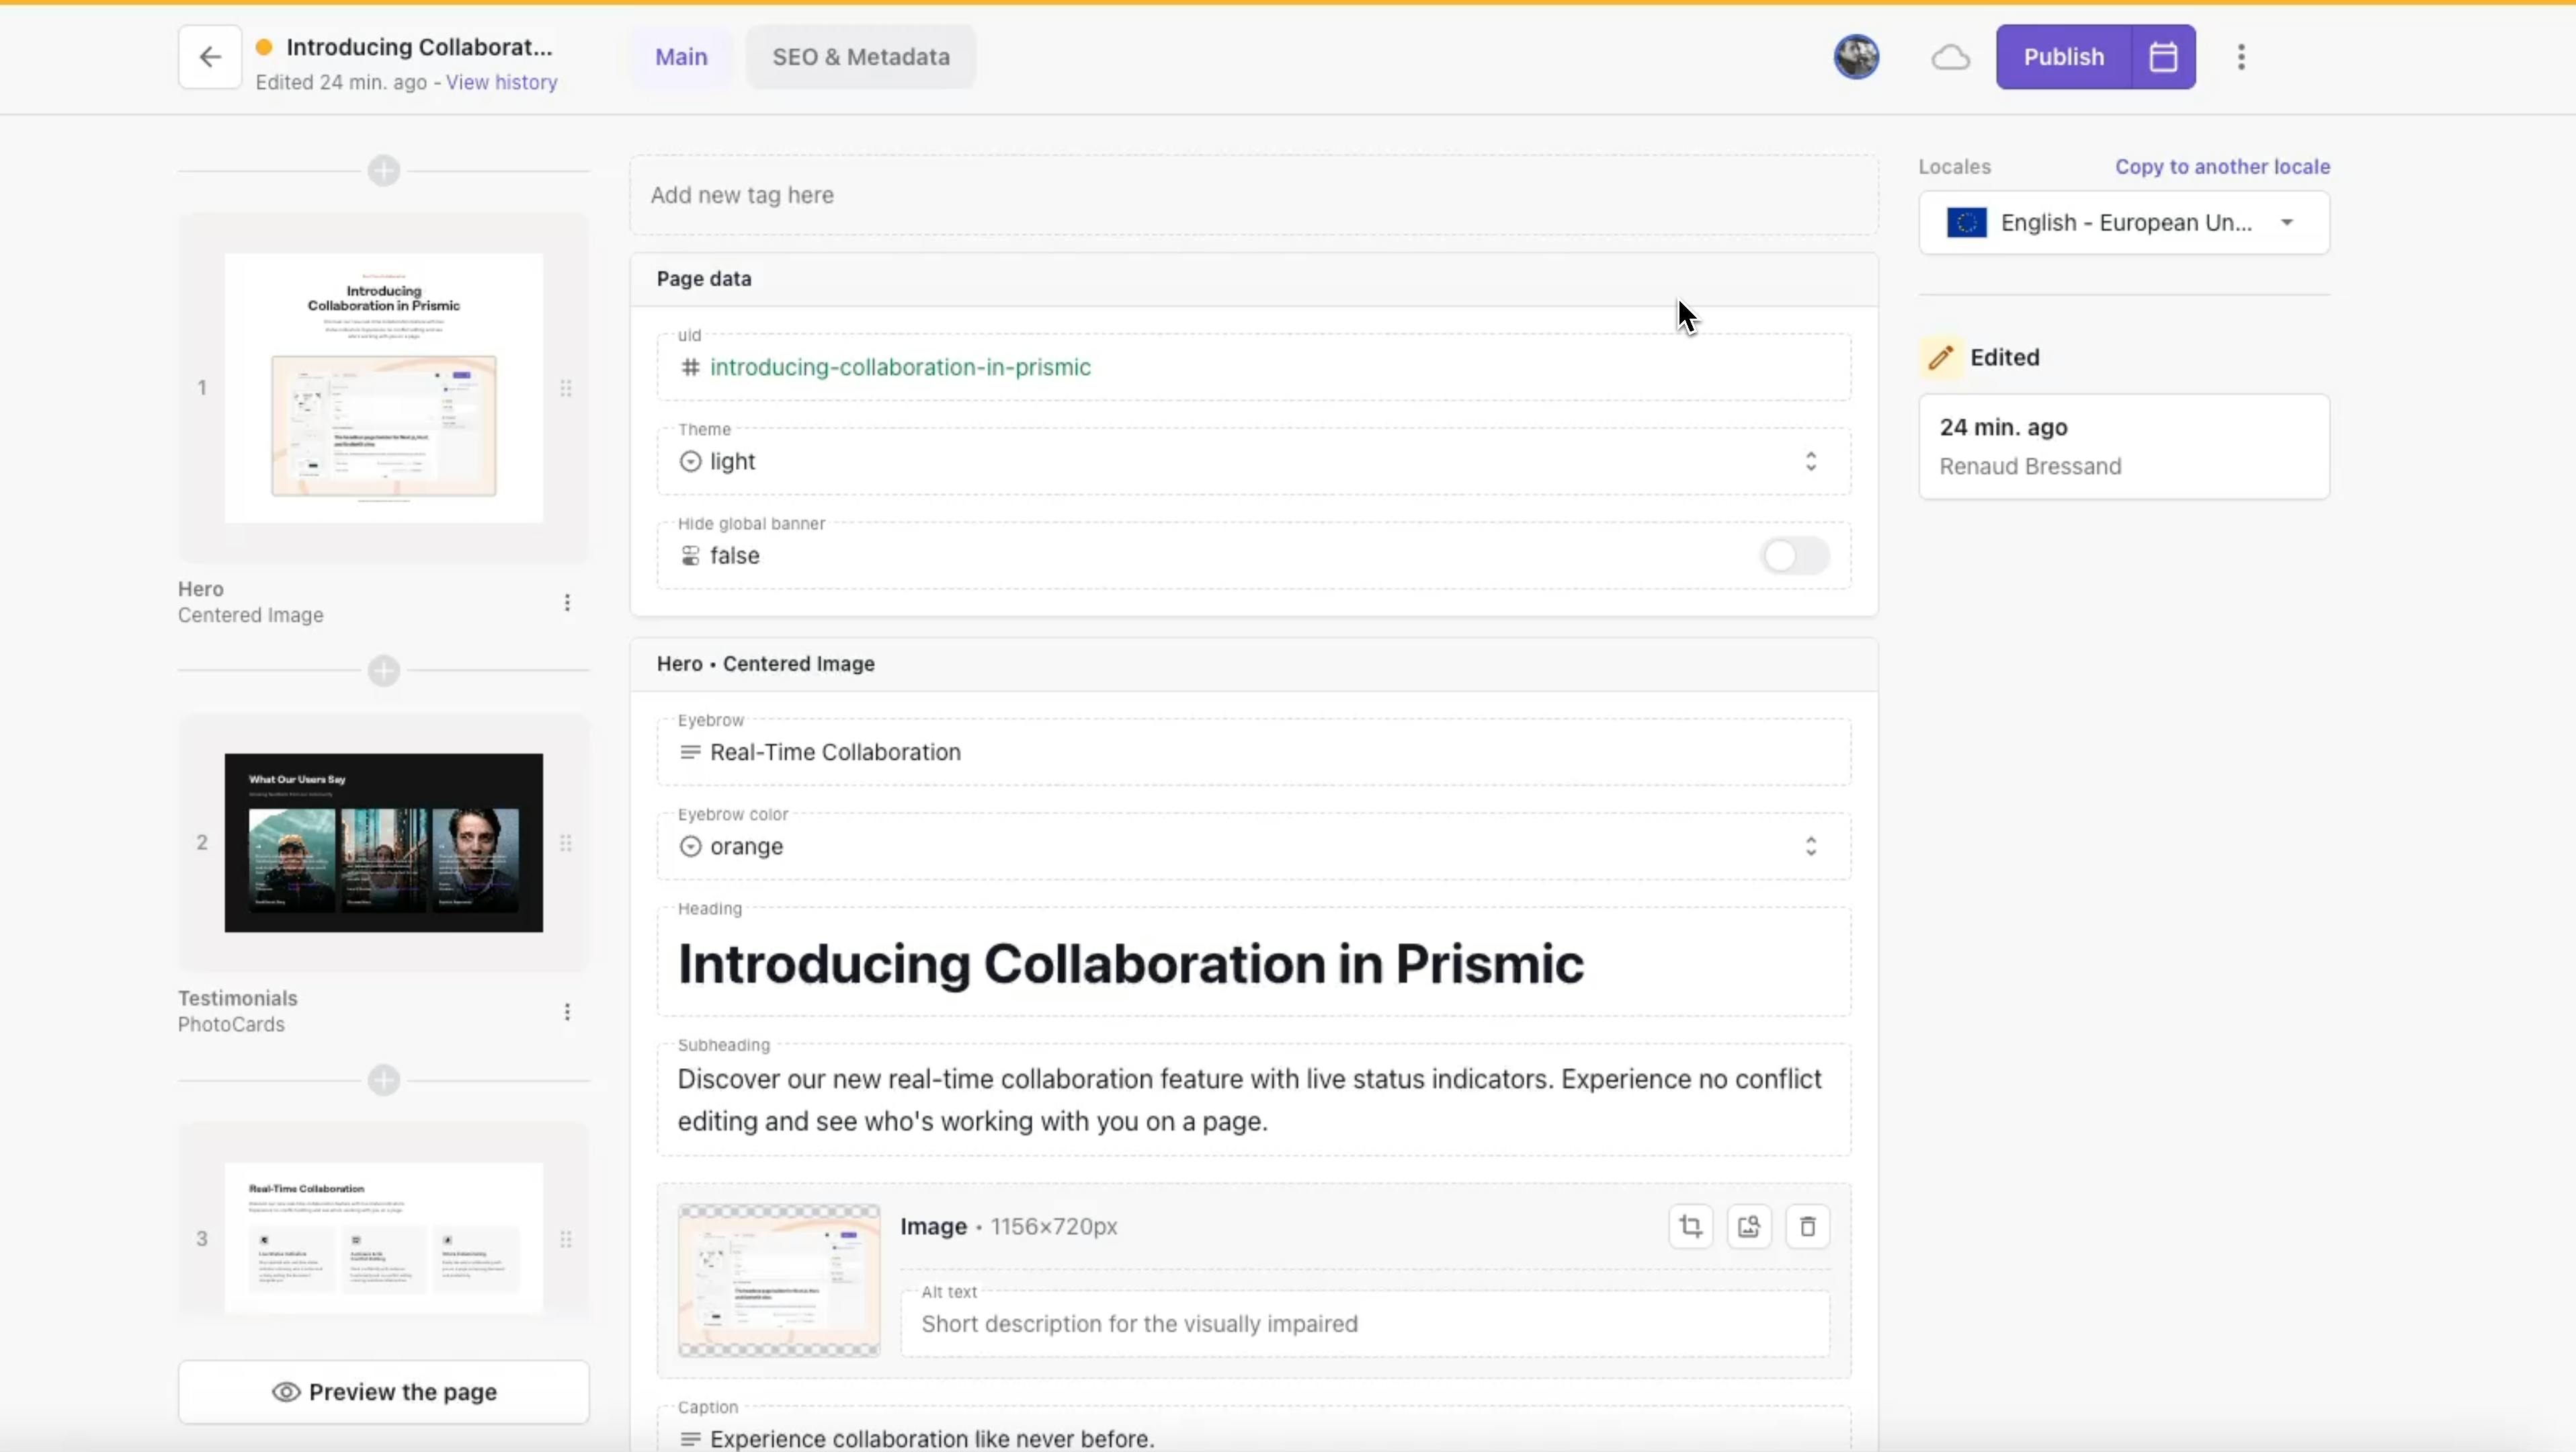This screenshot has width=2576, height=1452.
Task: Select the Main tab
Action: point(681,57)
